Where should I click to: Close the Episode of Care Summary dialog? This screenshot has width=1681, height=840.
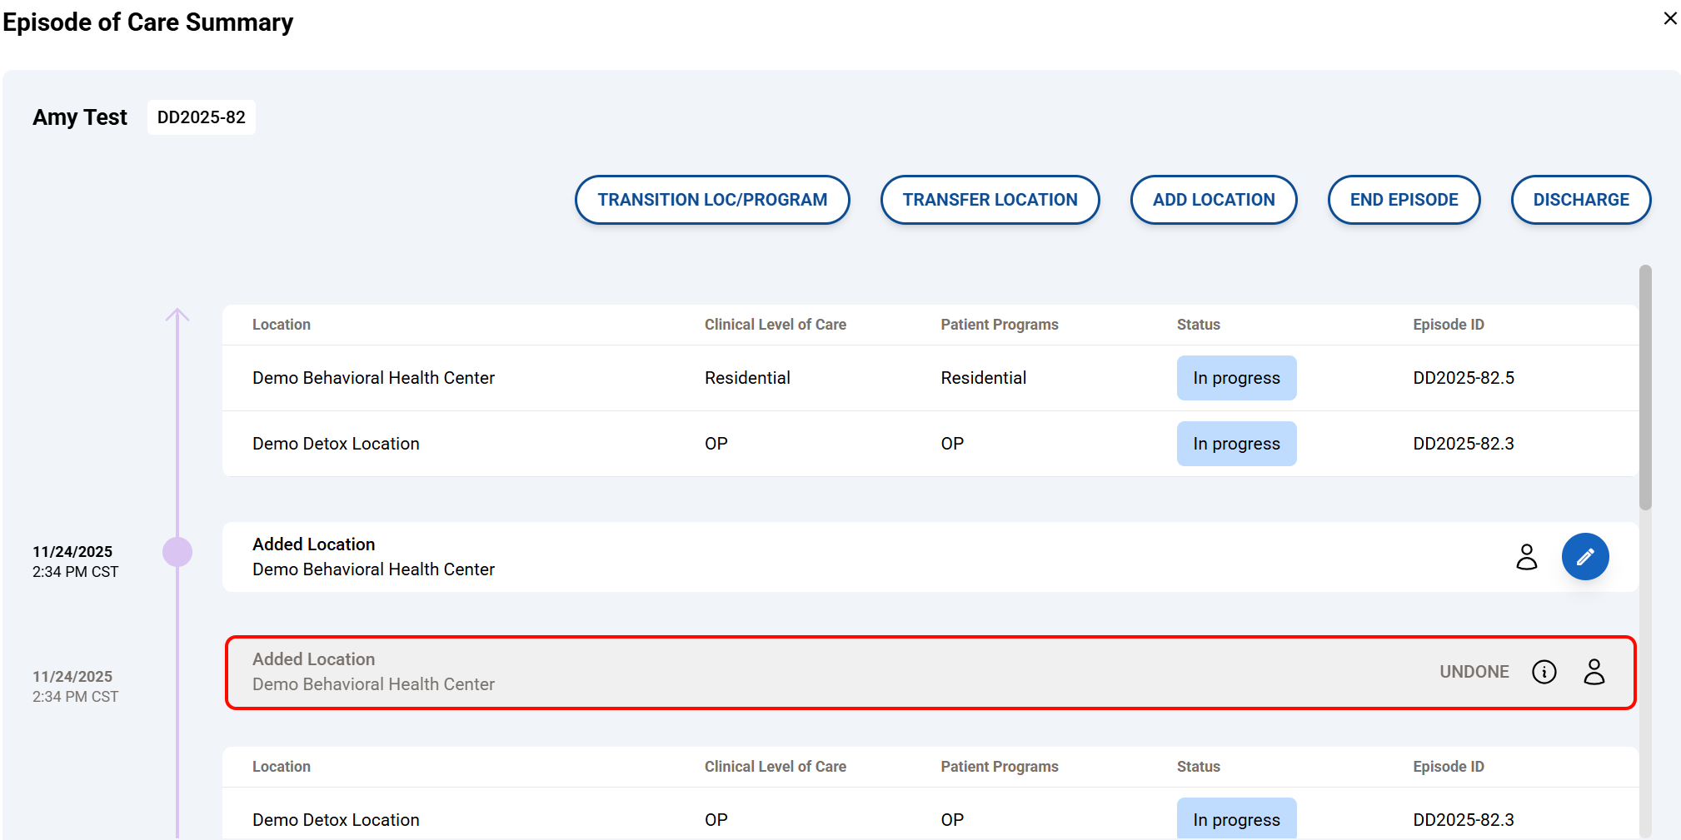click(1669, 18)
